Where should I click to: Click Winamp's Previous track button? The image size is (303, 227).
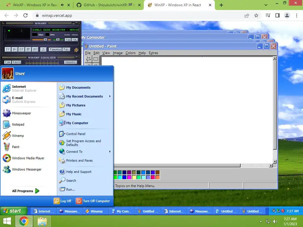[8, 50]
